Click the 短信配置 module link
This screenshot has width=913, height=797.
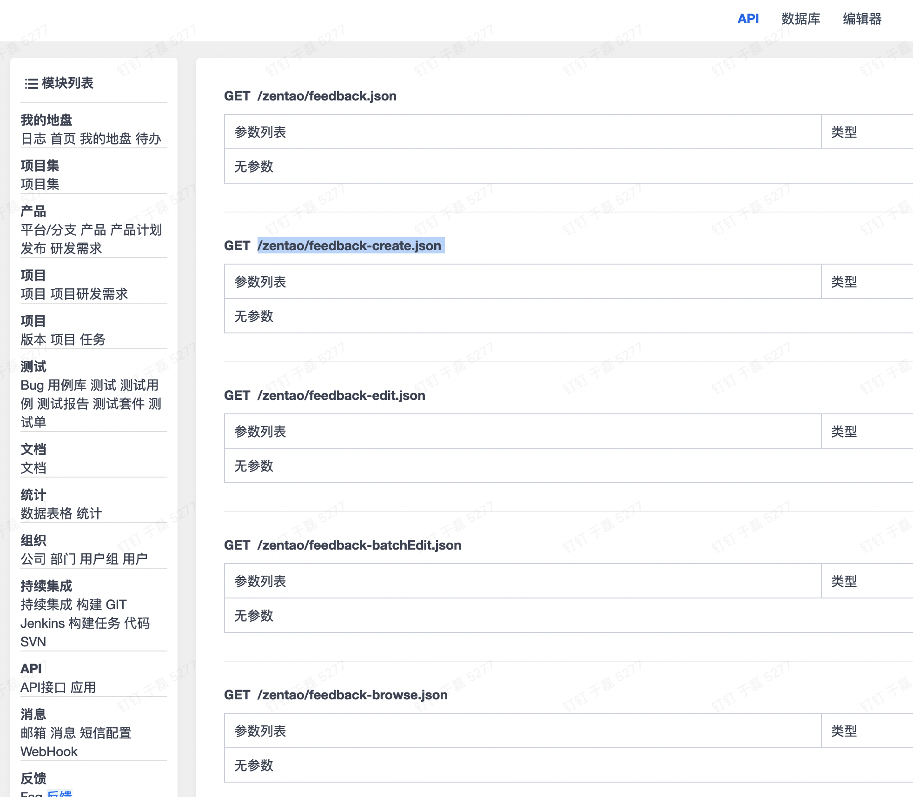106,733
